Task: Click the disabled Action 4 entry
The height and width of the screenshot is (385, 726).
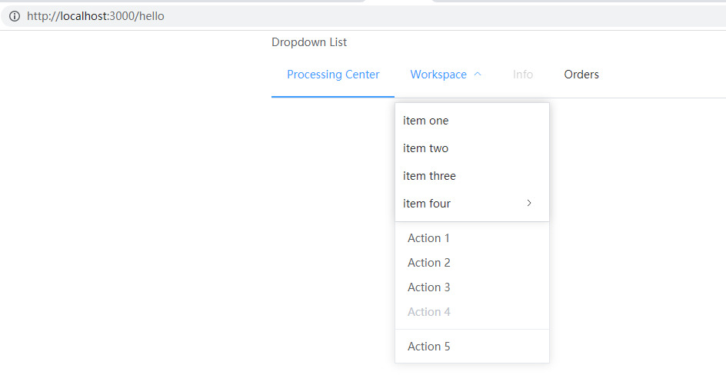Action: point(471,312)
